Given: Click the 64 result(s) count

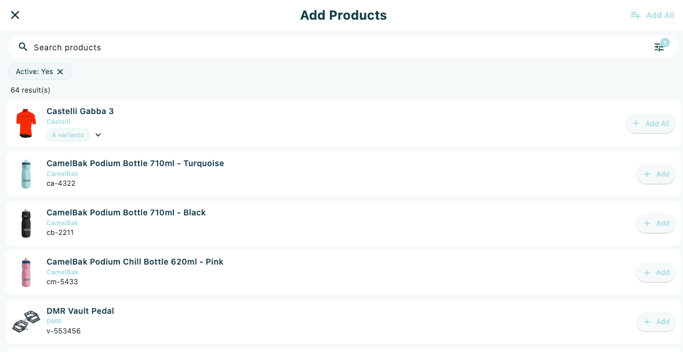Looking at the screenshot, I should click(x=31, y=90).
